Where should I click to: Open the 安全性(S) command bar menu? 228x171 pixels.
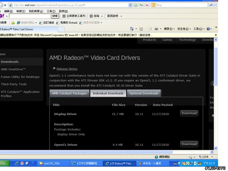[184, 29]
